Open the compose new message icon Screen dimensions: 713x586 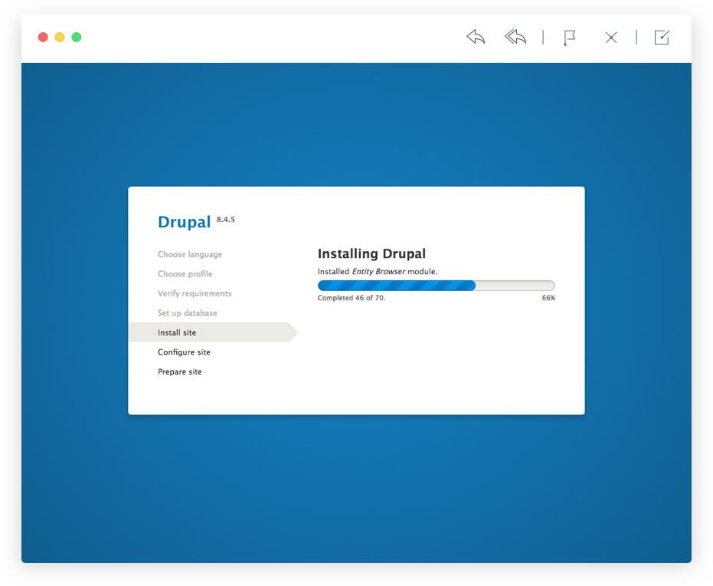(662, 38)
